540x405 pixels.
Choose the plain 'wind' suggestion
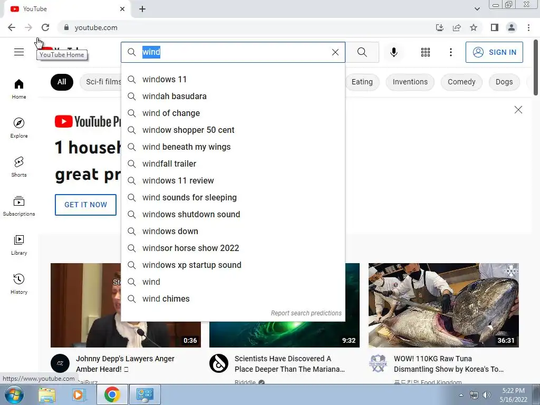[x=233, y=282]
